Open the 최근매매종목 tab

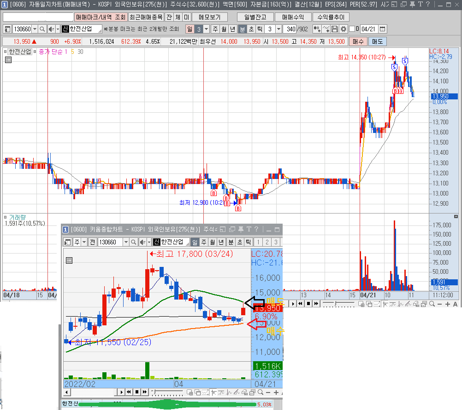coord(146,17)
